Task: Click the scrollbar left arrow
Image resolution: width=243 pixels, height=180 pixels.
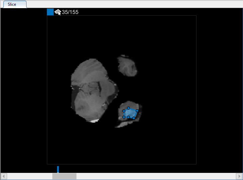Action: pos(4,176)
